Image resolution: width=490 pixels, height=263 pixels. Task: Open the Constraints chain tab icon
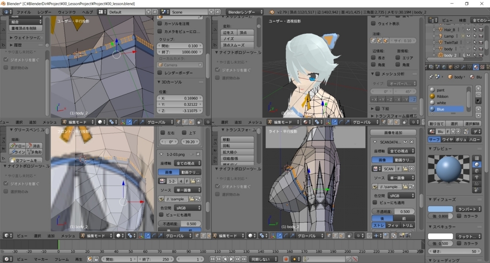[x=457, y=67]
